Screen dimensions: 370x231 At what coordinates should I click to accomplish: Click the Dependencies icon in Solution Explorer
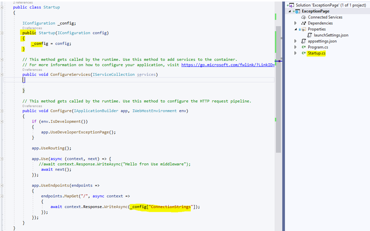click(x=303, y=23)
